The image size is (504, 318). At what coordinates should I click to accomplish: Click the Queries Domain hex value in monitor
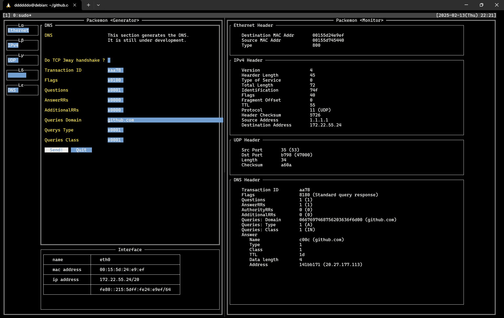[x=348, y=220]
